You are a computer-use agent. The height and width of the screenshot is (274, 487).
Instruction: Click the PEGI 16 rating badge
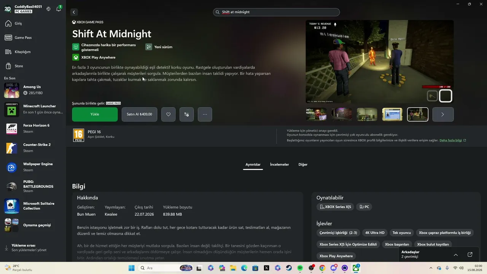pos(78,135)
